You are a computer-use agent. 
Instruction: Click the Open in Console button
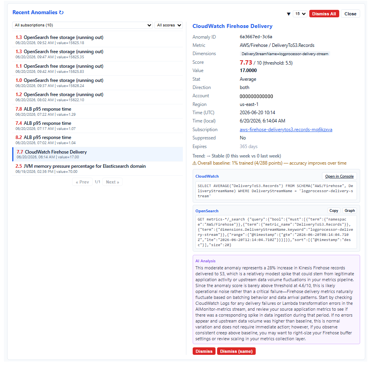[x=339, y=176]
